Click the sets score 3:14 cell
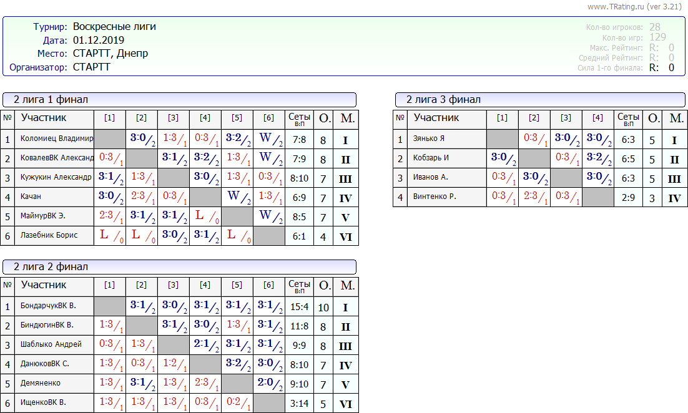 pos(299,404)
